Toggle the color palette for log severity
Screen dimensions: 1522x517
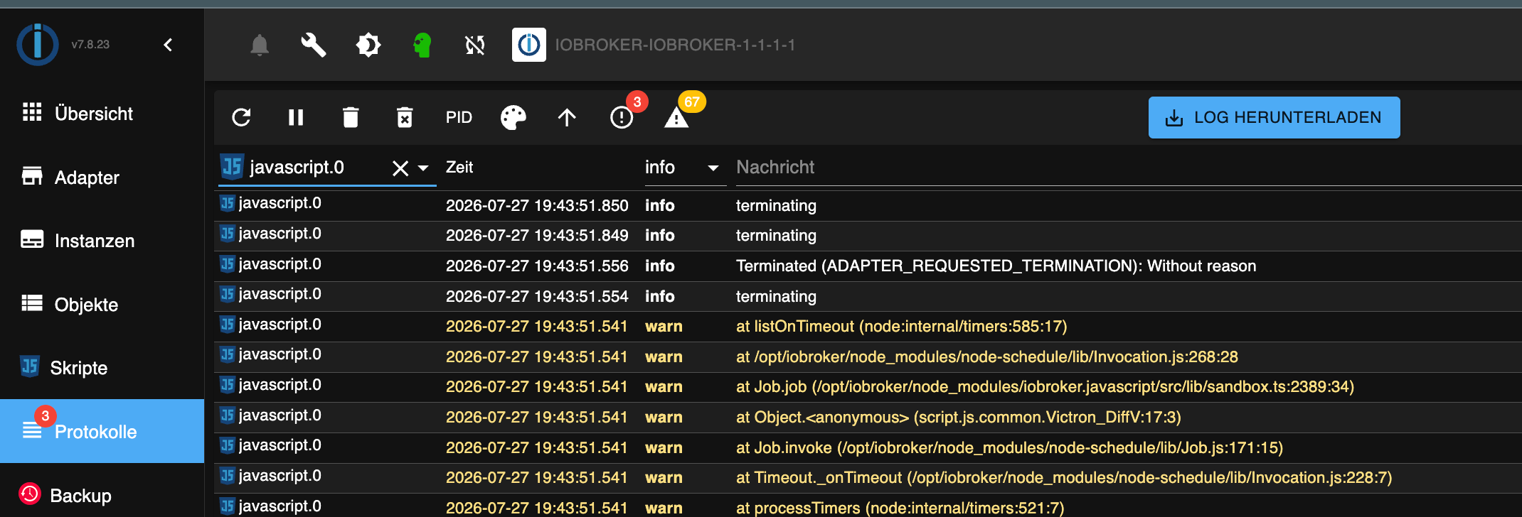tap(513, 117)
